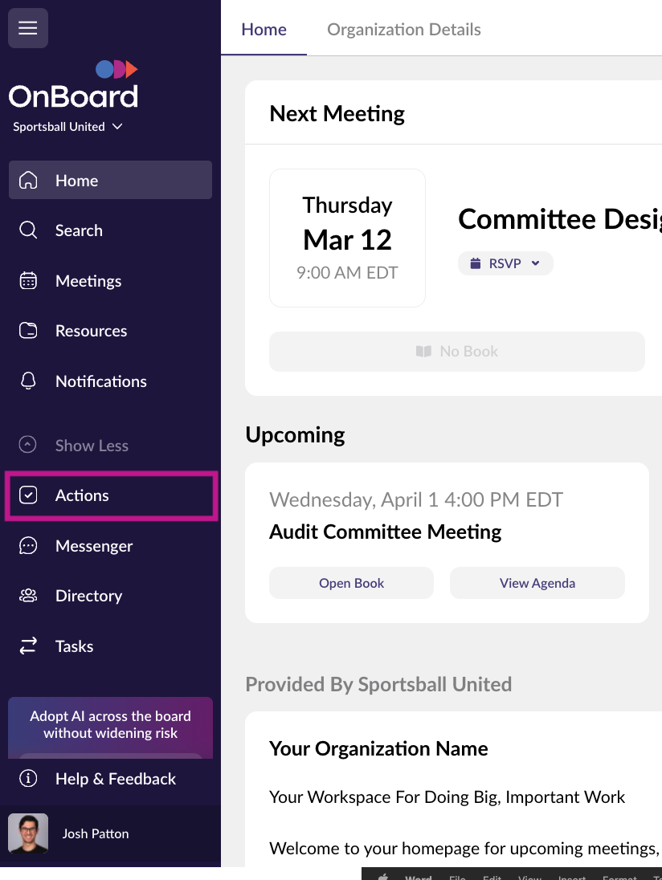Viewport: 662px width, 880px height.
Task: Click the hamburger menu icon
Action: click(28, 28)
